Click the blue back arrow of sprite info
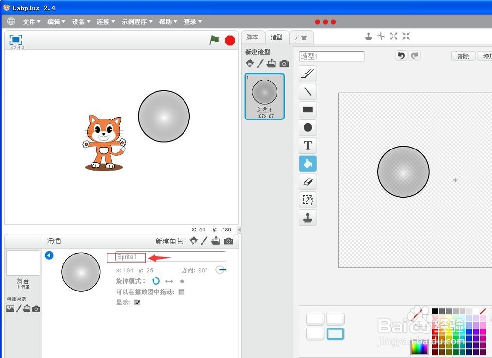The height and width of the screenshot is (358, 492). [49, 255]
